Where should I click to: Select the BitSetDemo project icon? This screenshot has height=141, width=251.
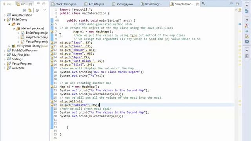(x=9, y=20)
